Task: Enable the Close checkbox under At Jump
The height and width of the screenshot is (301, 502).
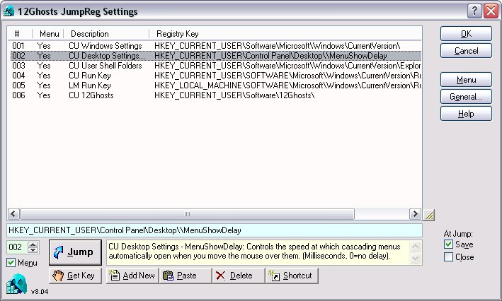Action: tap(448, 257)
